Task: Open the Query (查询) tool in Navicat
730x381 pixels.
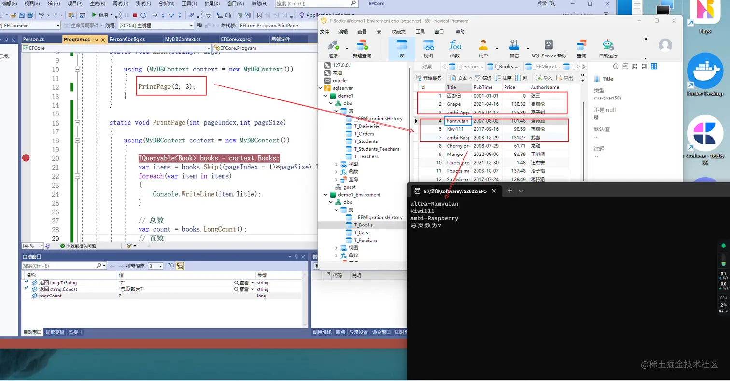Action: [x=581, y=49]
